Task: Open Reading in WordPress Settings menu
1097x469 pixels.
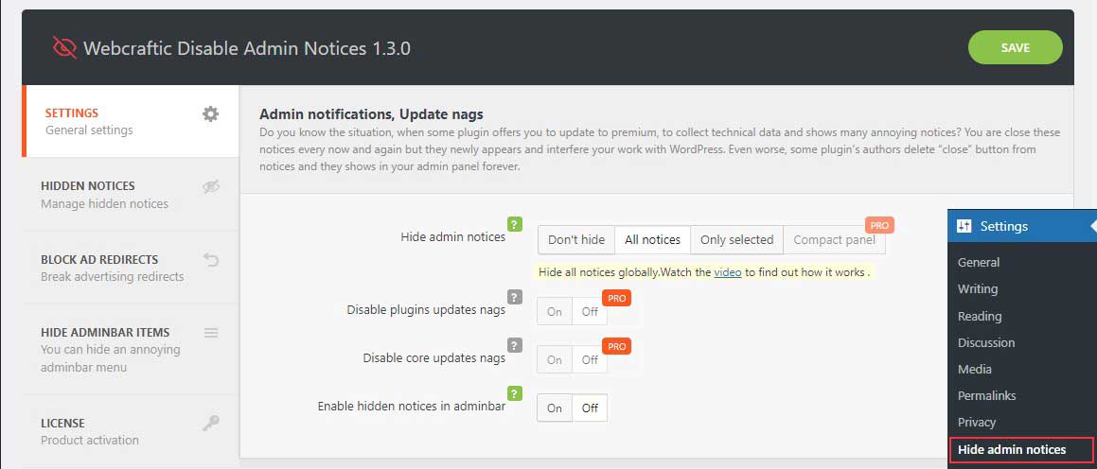Action: click(x=980, y=316)
